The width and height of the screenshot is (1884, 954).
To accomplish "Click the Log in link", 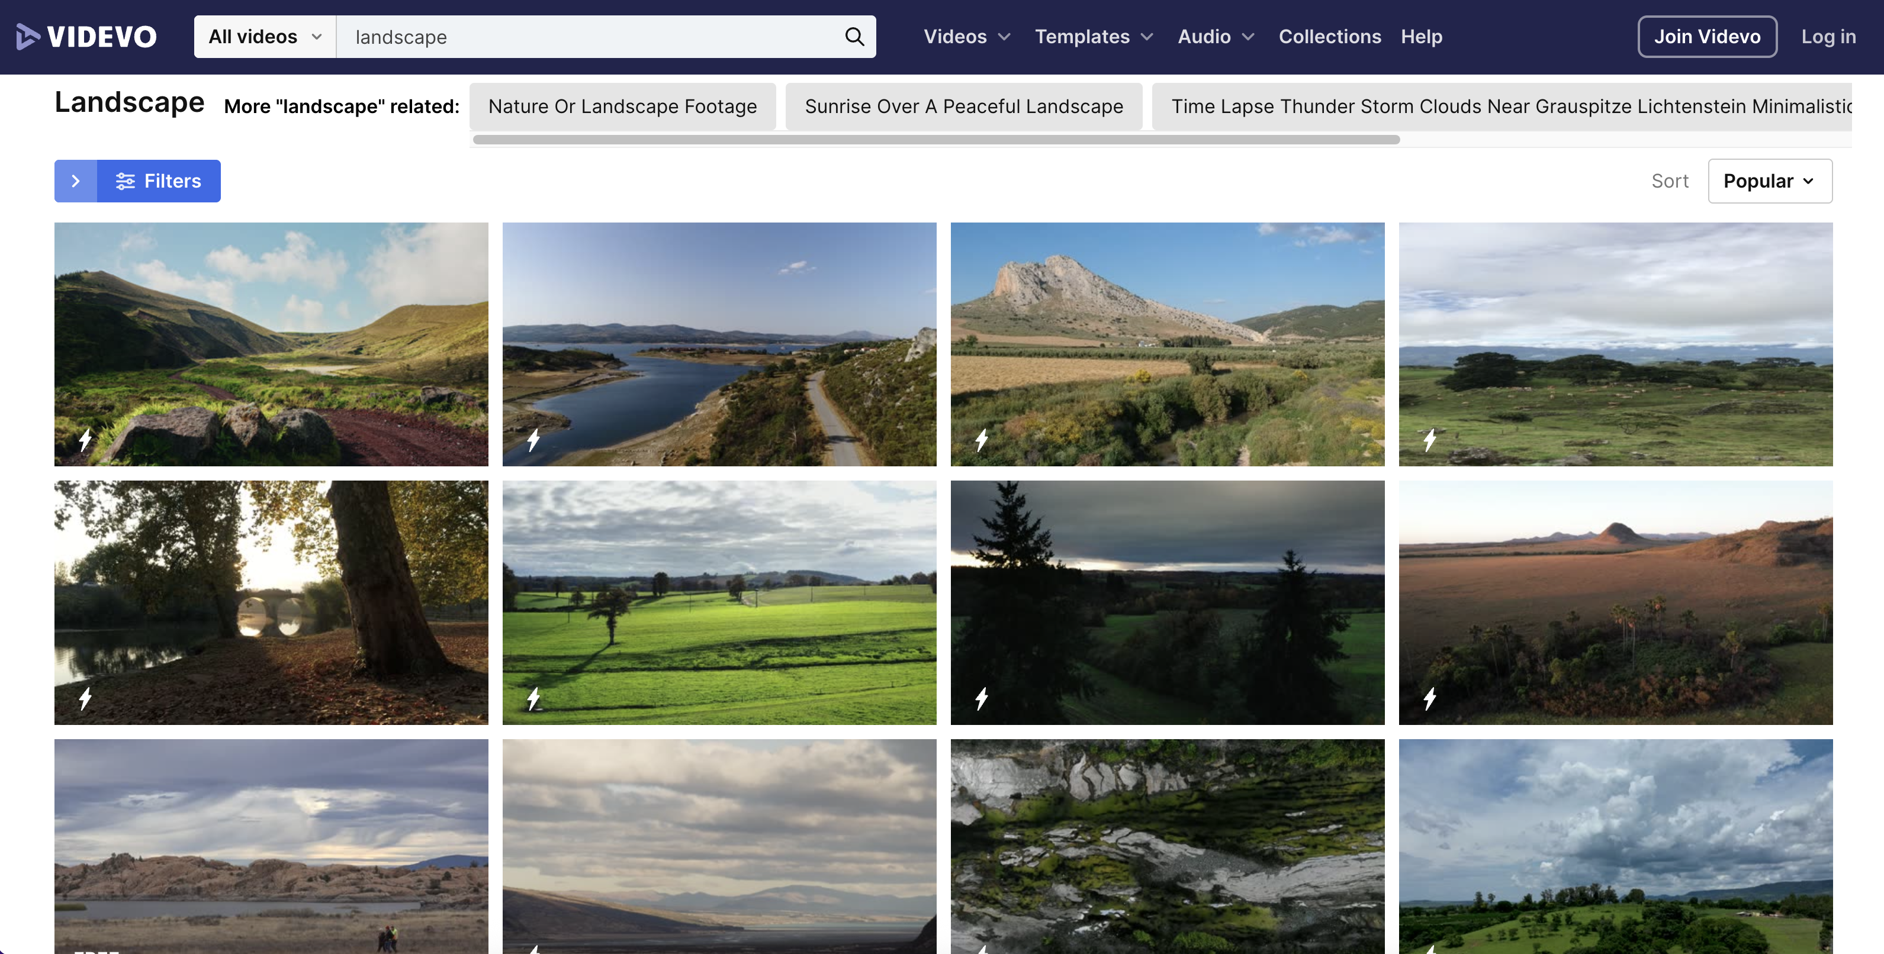I will [x=1828, y=36].
